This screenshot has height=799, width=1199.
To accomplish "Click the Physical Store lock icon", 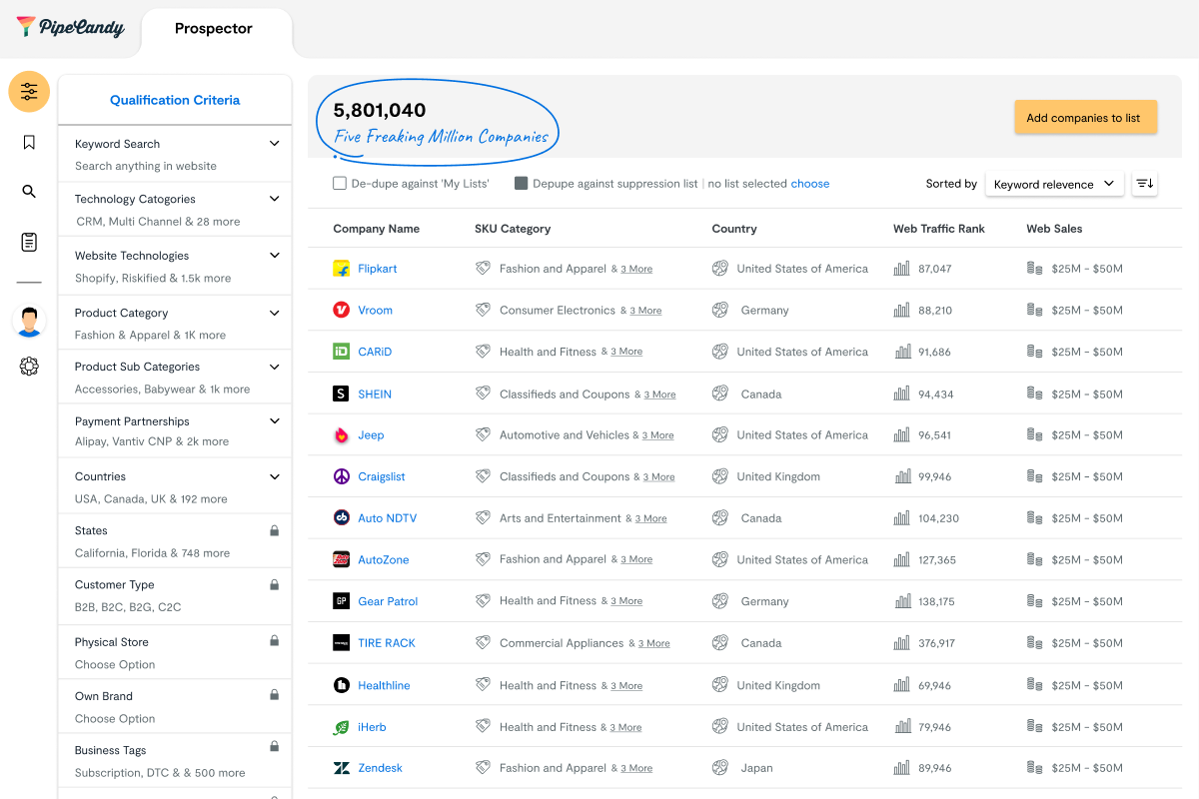I will (x=275, y=640).
